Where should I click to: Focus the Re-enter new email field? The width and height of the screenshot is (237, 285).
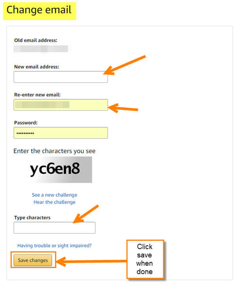(x=60, y=105)
